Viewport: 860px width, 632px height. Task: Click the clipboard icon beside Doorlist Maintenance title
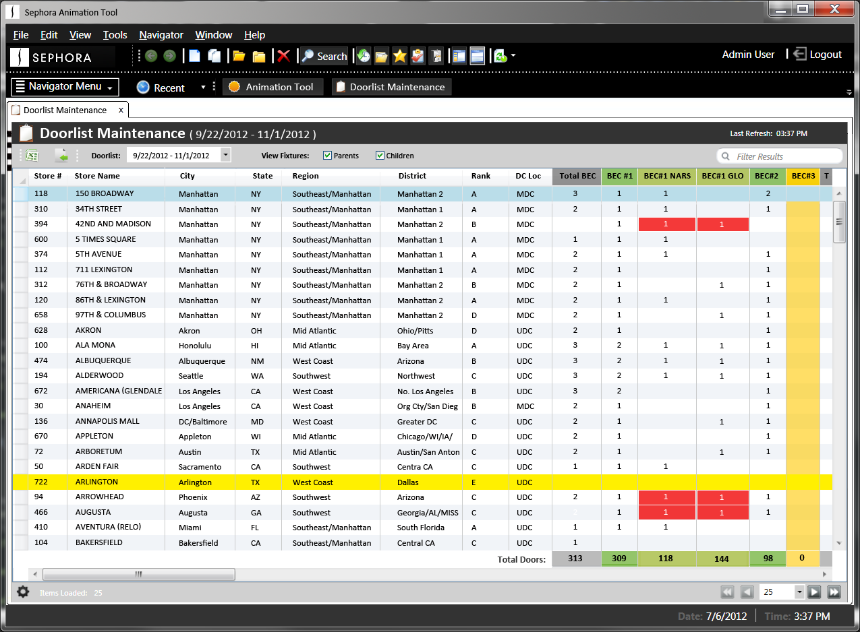coord(26,133)
